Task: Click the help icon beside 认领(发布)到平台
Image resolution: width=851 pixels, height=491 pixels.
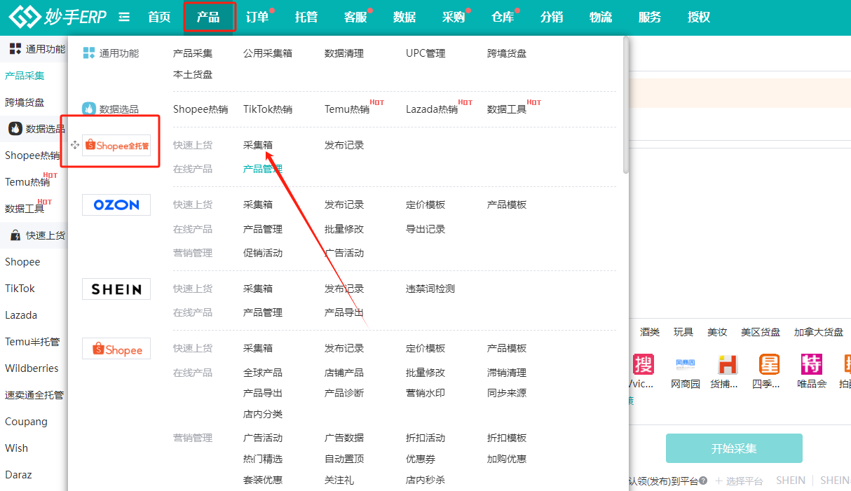Action: tap(703, 480)
